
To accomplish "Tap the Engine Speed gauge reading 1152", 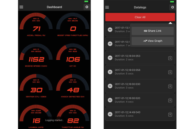I will coord(36,58).
